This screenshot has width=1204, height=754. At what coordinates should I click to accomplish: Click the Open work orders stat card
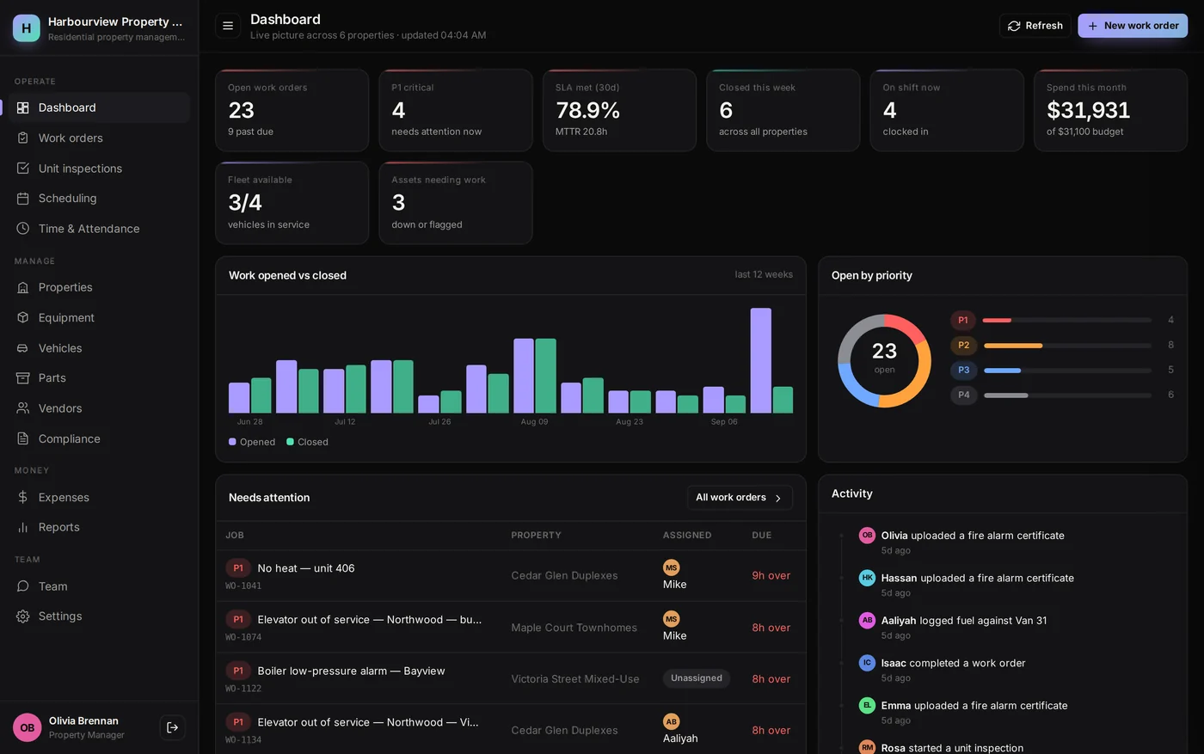point(292,110)
